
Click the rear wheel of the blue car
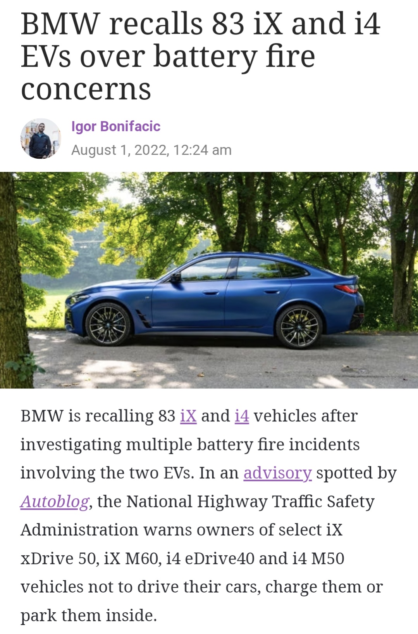tap(299, 327)
